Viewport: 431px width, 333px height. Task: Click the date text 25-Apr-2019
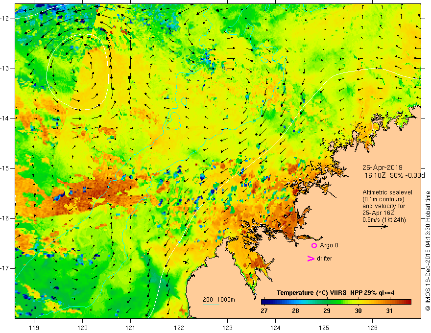(x=383, y=167)
